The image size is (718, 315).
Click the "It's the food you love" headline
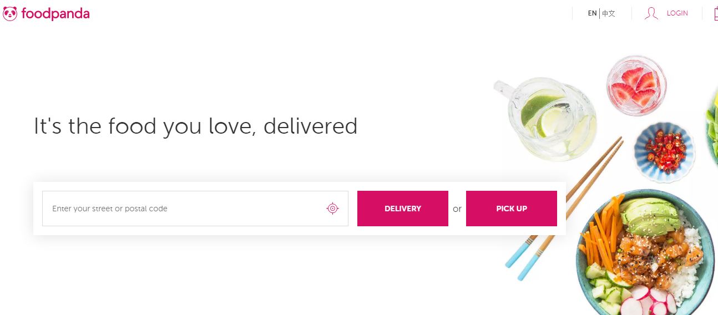click(x=195, y=126)
